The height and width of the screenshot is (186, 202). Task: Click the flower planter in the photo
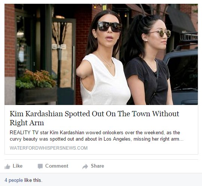(x=36, y=87)
